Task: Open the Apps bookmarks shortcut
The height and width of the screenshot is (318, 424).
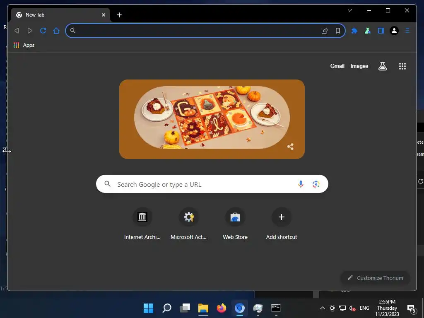Action: pos(24,45)
